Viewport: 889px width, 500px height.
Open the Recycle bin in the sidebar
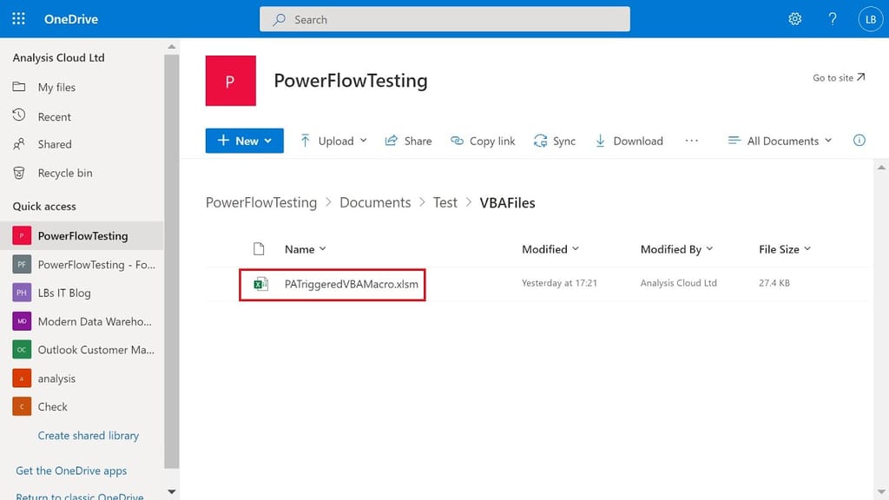pyautogui.click(x=63, y=173)
